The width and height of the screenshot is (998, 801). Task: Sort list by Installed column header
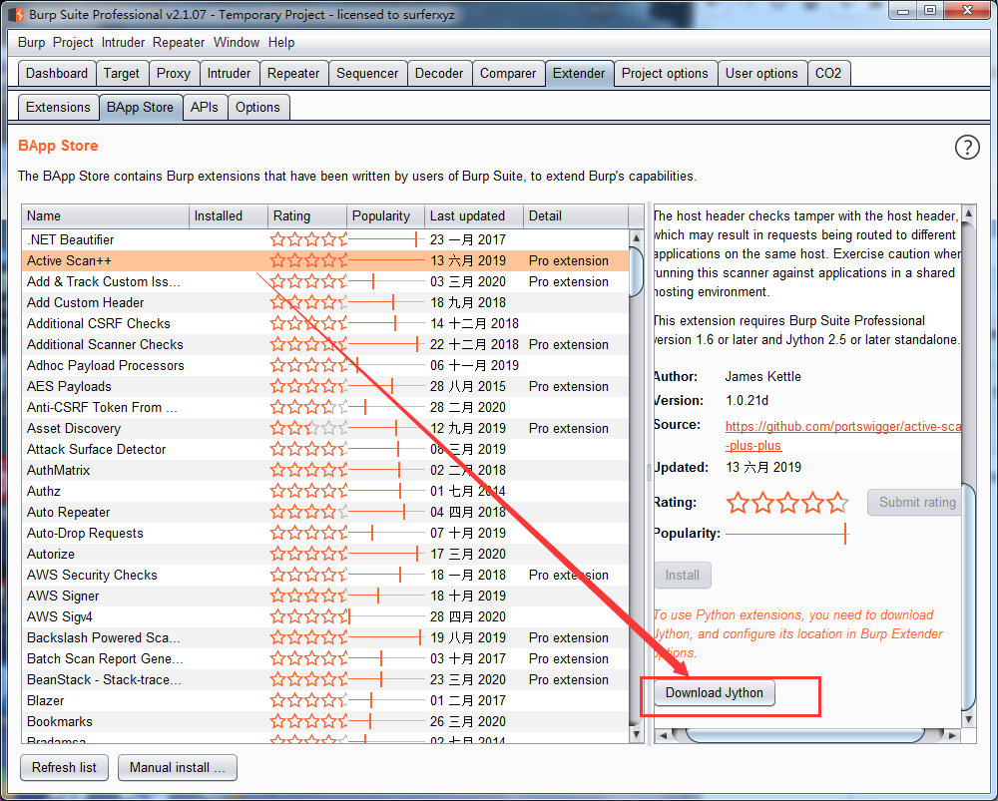click(x=228, y=215)
